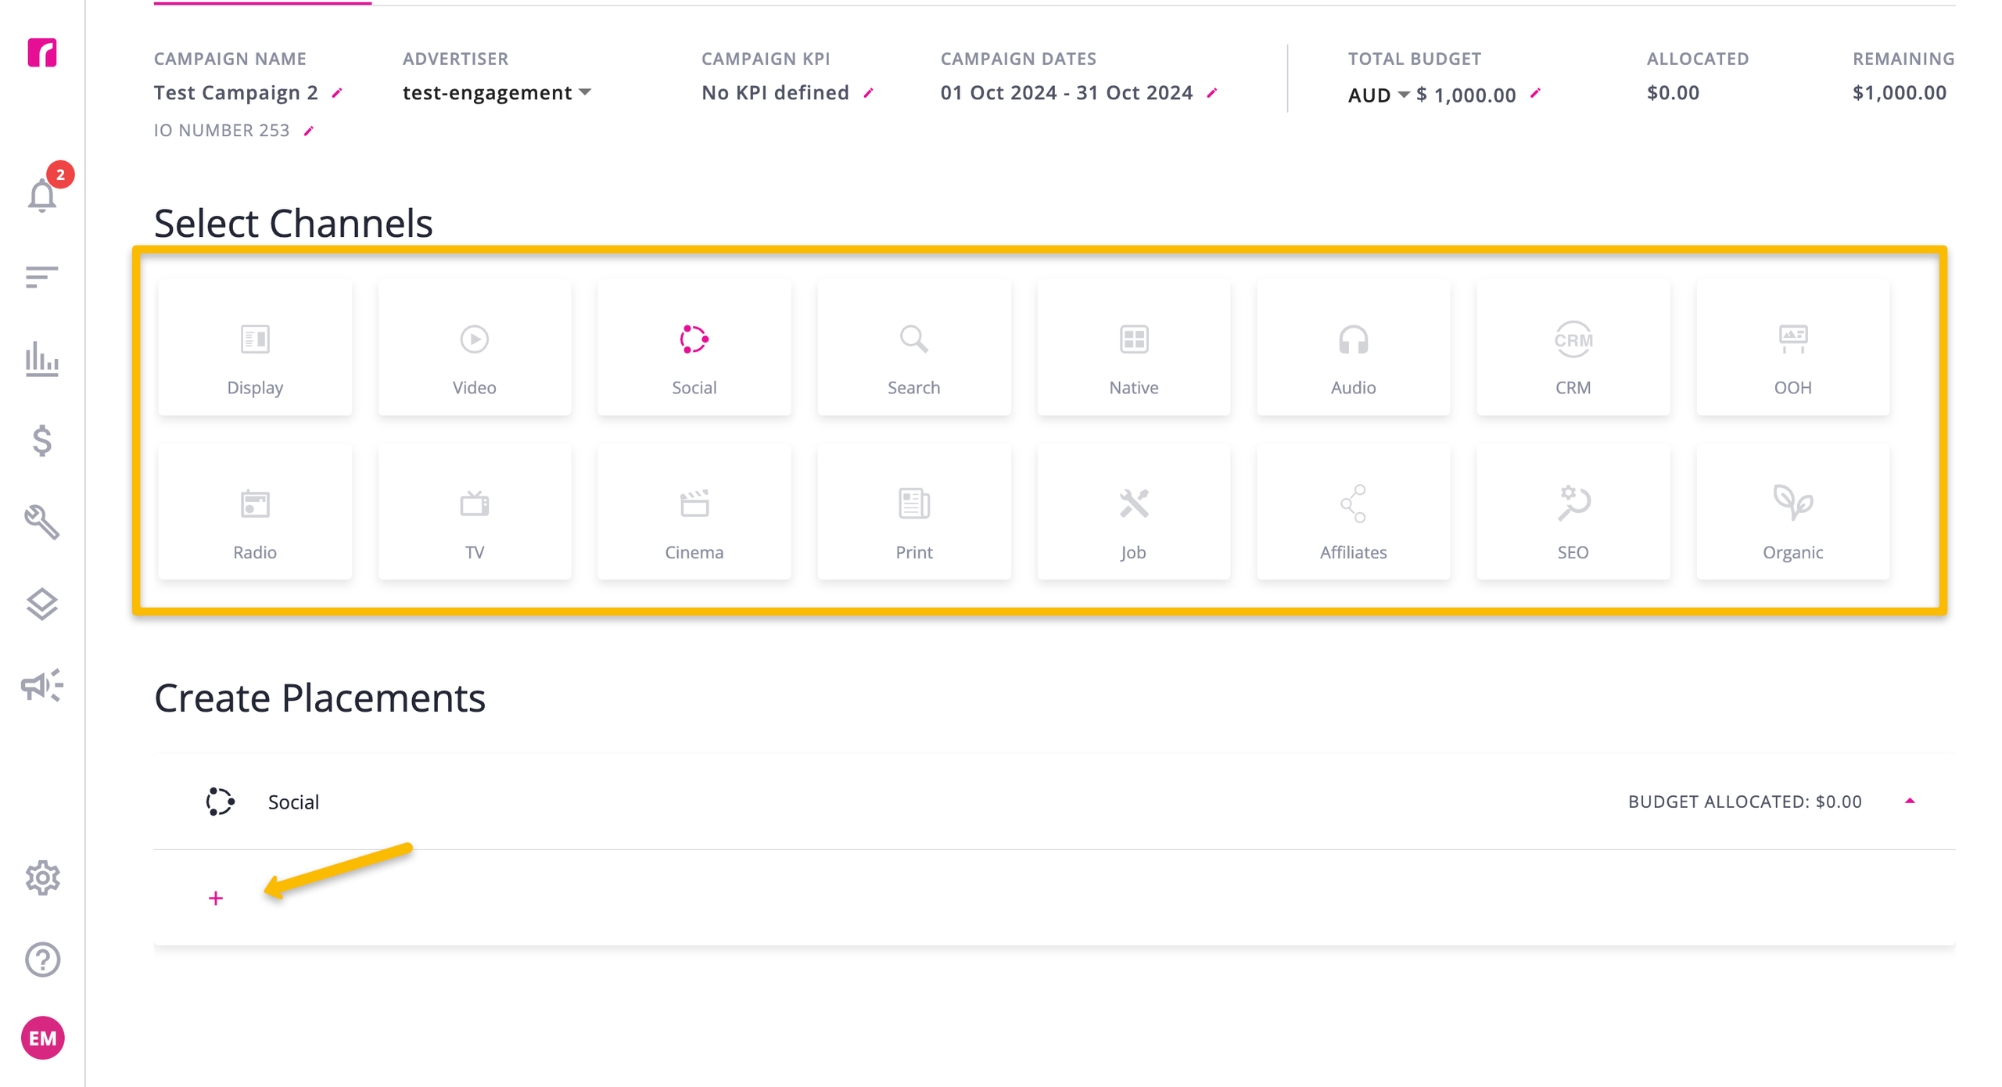Toggle the Audio channel tile
2002x1087 pixels.
pos(1353,349)
